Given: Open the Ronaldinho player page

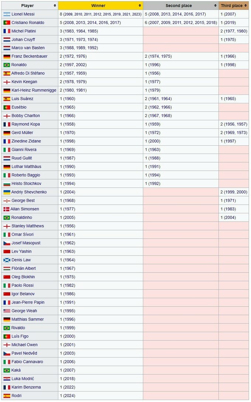Looking at the screenshot, I should [22, 218].
